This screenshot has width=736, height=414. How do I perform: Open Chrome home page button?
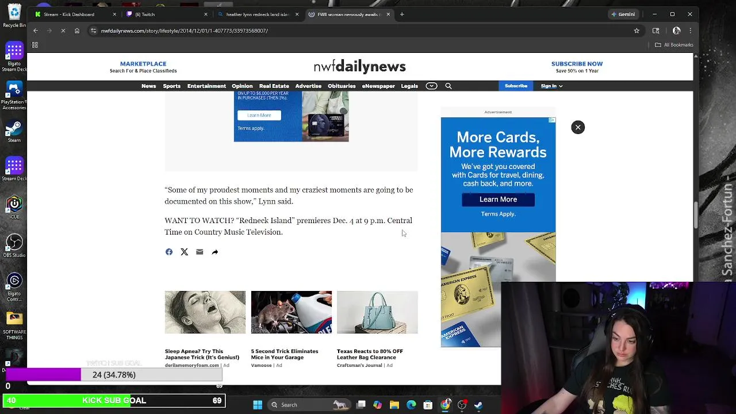[x=77, y=30]
